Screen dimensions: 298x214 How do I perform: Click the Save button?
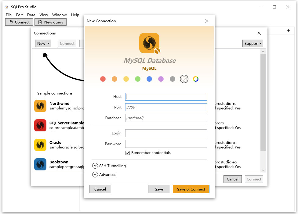pyautogui.click(x=159, y=189)
